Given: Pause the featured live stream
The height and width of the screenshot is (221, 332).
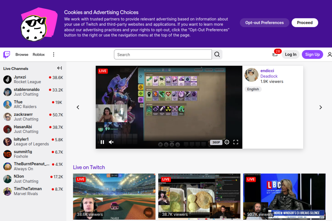Looking at the screenshot, I should click(x=102, y=142).
